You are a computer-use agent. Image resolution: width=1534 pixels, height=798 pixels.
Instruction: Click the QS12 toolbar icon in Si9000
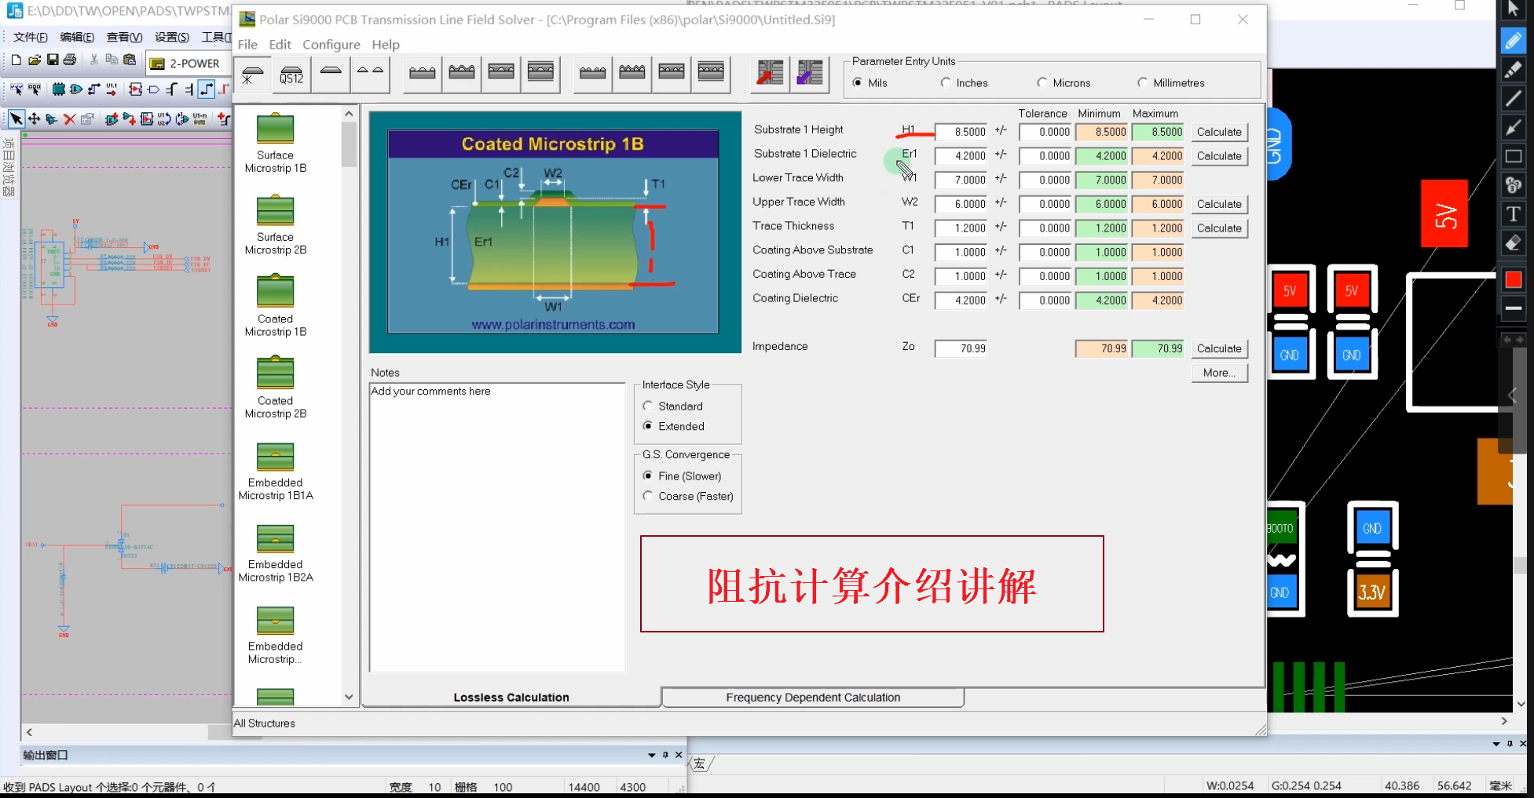tap(291, 75)
